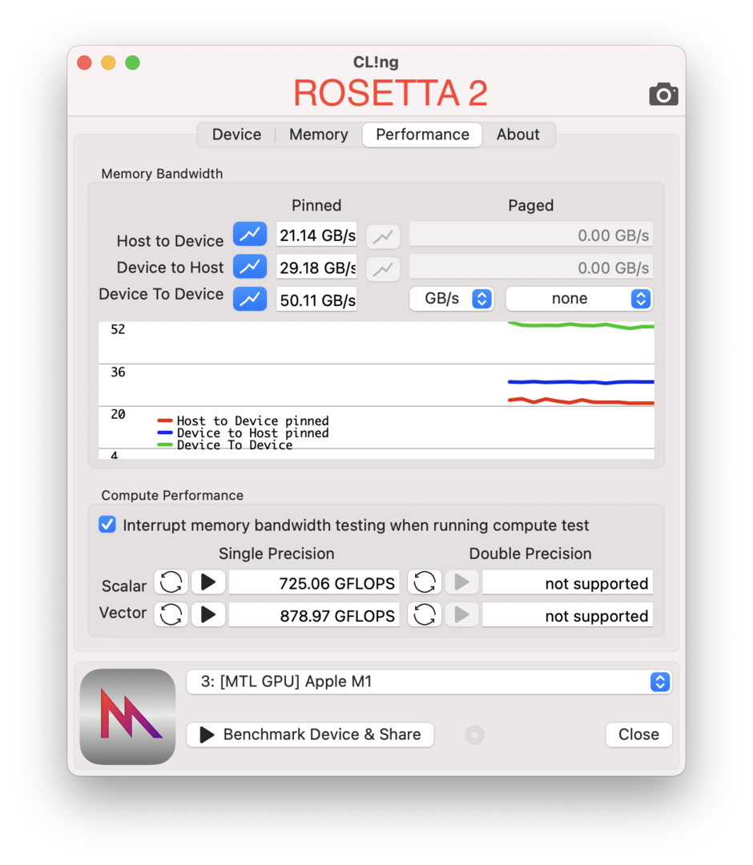Click the Memory Bandwidth section label
Screen dimensions: 753x865
point(162,174)
